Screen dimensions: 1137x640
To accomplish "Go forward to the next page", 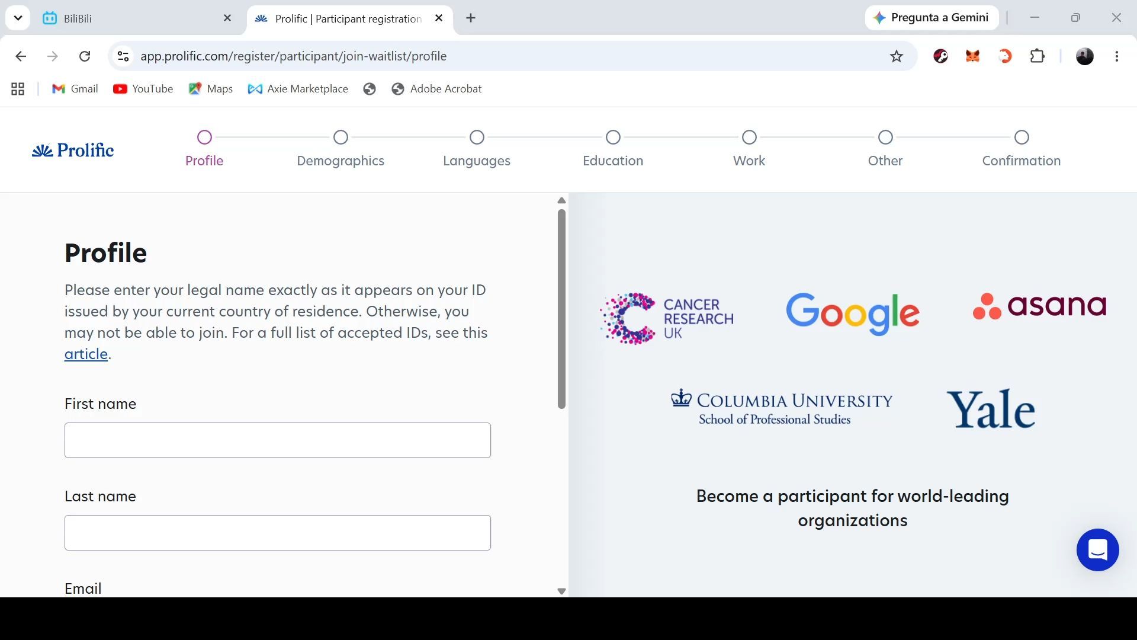I will (x=53, y=56).
